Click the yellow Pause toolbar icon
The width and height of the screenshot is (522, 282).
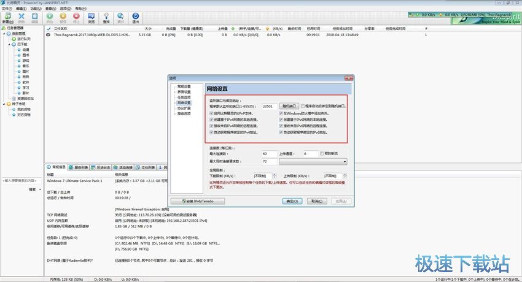tap(63, 16)
